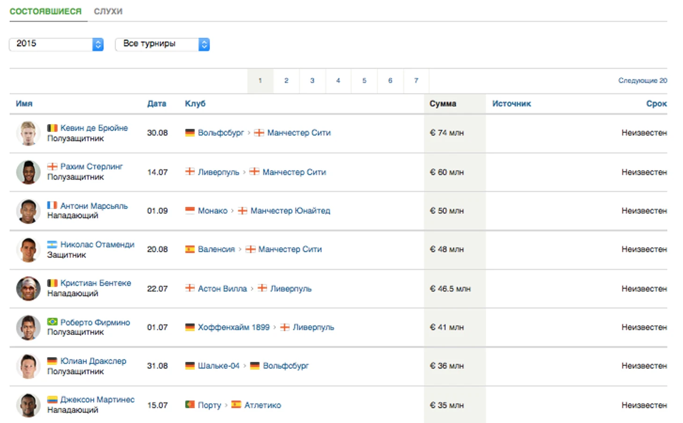The height and width of the screenshot is (423, 683).
Task: Click Belgium flag beside Кристиан Бентеке
Action: coord(52,283)
